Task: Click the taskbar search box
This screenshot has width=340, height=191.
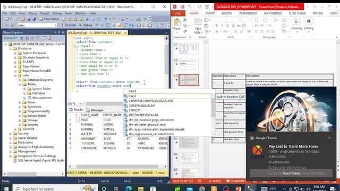Action: tap(55, 188)
